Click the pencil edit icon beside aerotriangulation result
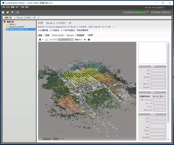 [x=114, y=27]
